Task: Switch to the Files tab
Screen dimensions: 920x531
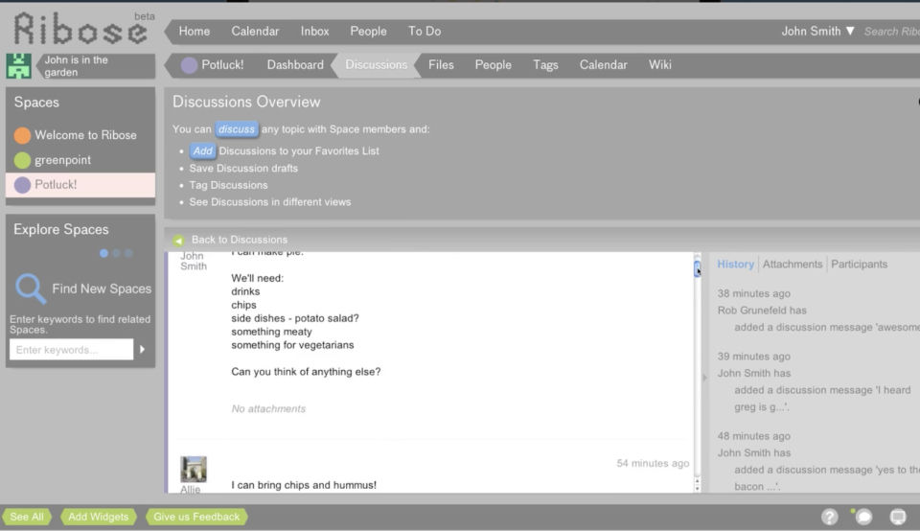Action: coord(441,65)
